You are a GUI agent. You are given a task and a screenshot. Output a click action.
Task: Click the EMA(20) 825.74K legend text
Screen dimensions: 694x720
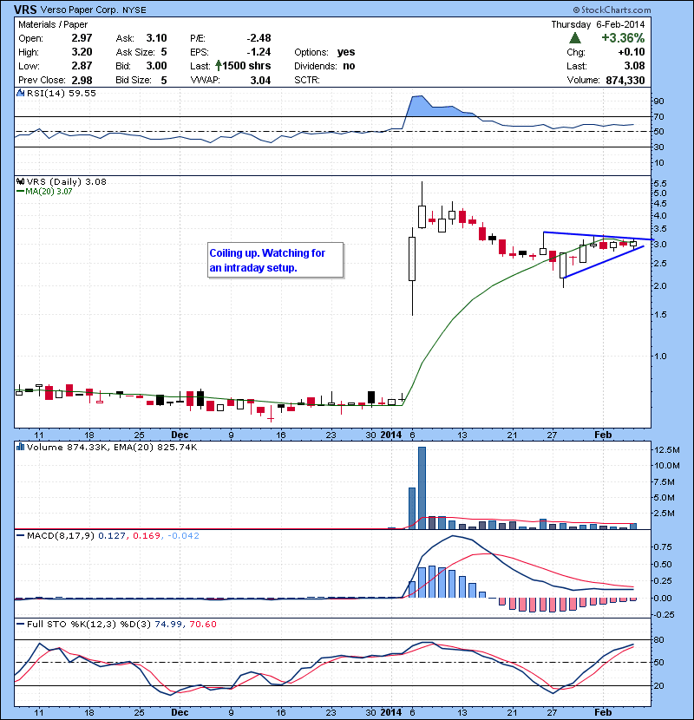click(x=154, y=448)
